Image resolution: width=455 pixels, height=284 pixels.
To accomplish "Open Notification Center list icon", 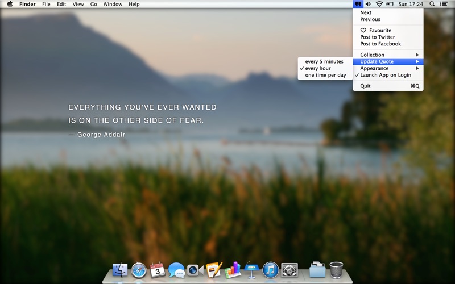I will [444, 4].
